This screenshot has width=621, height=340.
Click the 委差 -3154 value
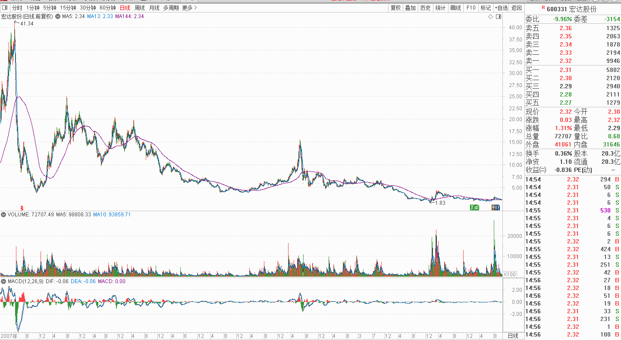(x=612, y=19)
